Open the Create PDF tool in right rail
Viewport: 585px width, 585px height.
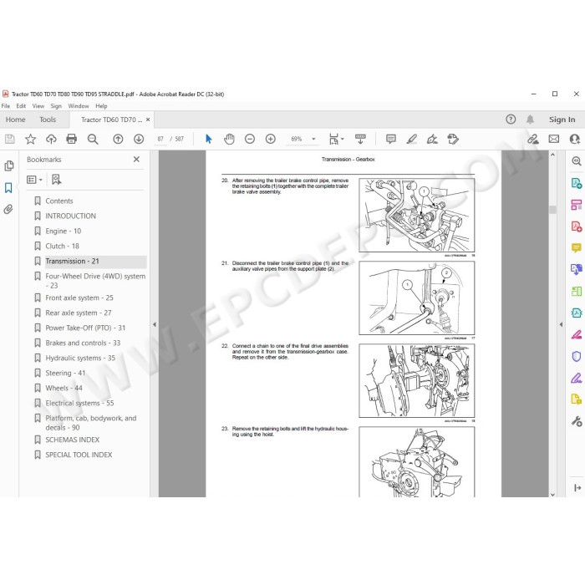[x=577, y=226]
